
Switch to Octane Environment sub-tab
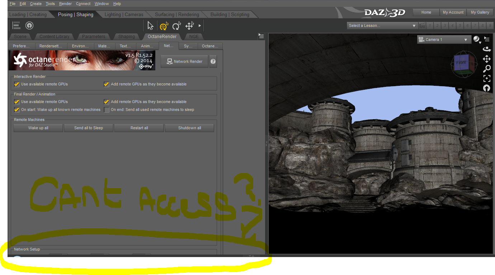coord(80,46)
